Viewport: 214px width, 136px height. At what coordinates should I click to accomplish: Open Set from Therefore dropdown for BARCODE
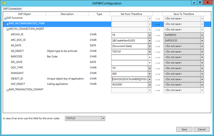(150, 57)
